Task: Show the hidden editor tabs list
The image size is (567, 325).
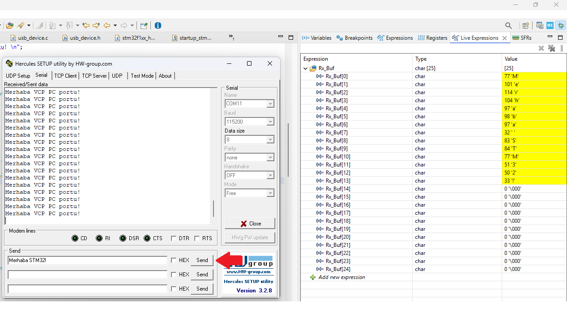Action: [x=232, y=37]
